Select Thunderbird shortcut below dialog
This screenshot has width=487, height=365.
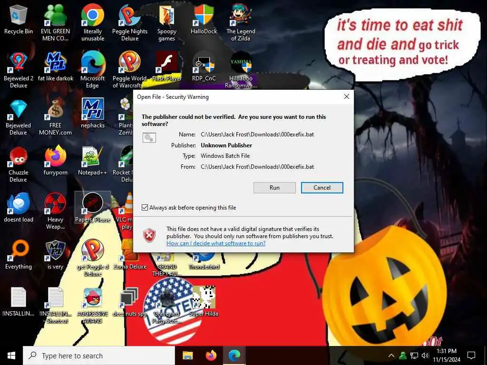pyautogui.click(x=204, y=261)
